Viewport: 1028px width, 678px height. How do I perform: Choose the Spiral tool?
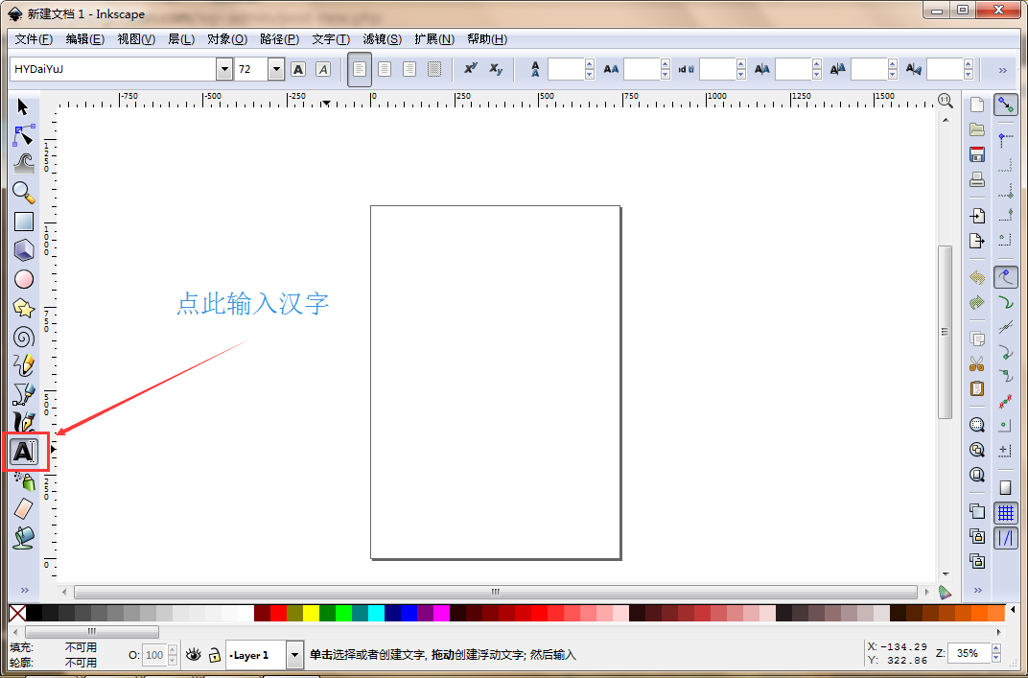(x=24, y=337)
